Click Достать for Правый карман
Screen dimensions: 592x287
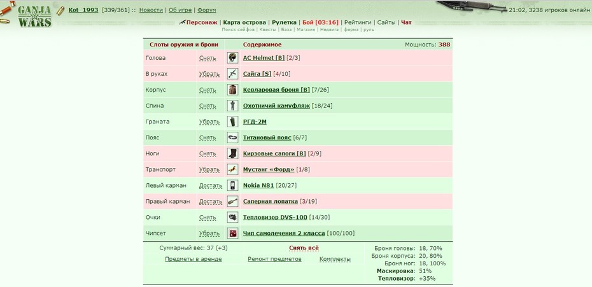click(x=211, y=202)
